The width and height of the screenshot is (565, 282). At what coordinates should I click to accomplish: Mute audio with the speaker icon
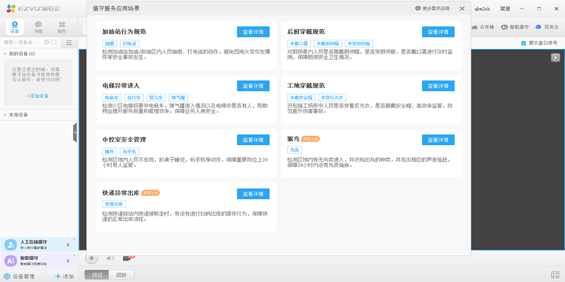pyautogui.click(x=110, y=258)
